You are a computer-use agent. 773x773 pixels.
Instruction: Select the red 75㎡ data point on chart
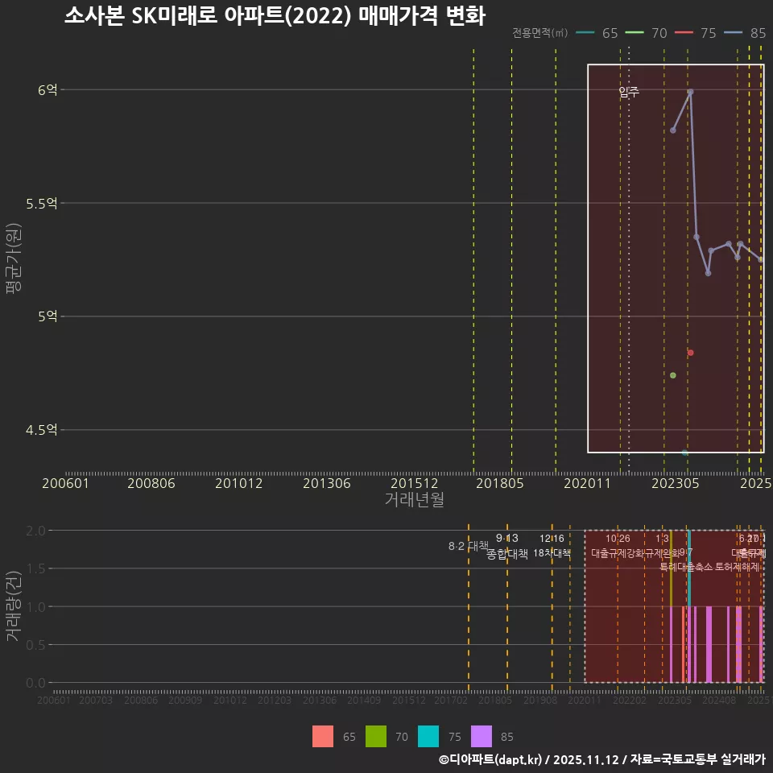[x=690, y=352]
